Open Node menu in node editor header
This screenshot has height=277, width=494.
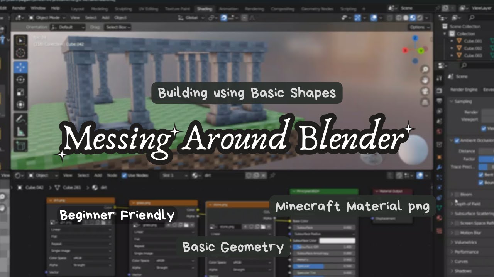tap(112, 175)
